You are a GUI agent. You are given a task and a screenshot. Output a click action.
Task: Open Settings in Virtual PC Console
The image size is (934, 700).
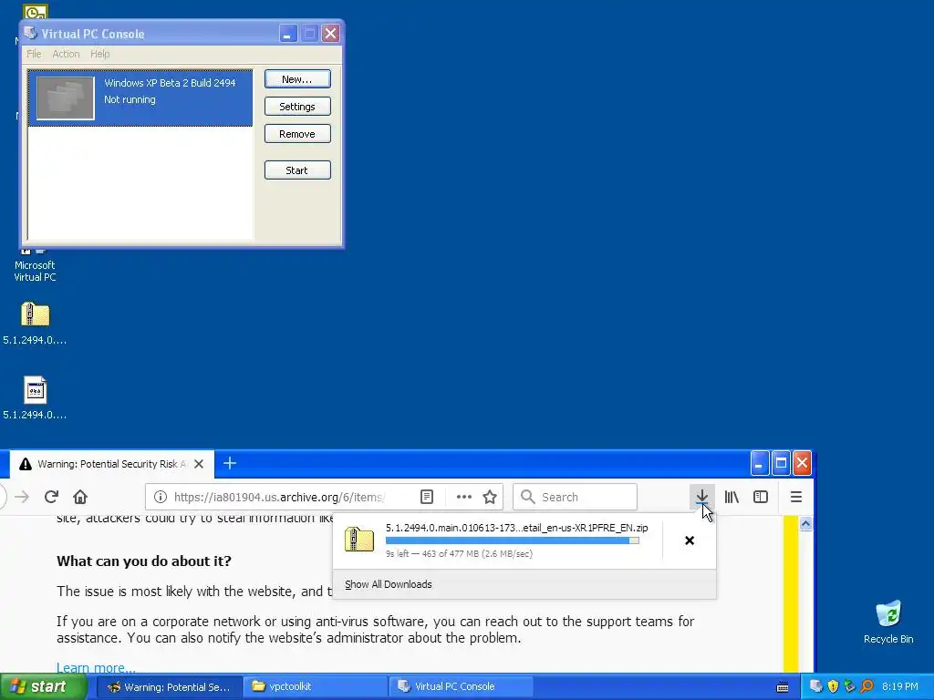297,107
